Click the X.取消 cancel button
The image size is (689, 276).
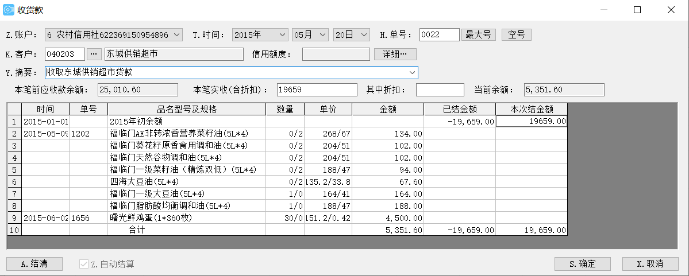pos(650,264)
